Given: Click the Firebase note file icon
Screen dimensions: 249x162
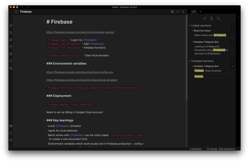Looking at the screenshot, I should [x=16, y=12].
